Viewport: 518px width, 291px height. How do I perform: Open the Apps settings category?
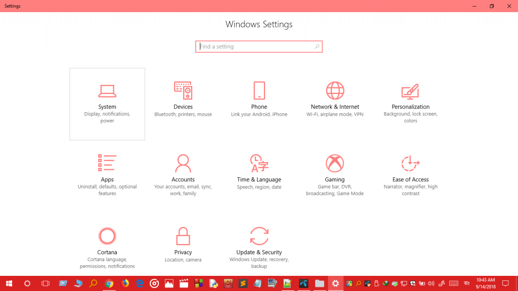tap(107, 176)
